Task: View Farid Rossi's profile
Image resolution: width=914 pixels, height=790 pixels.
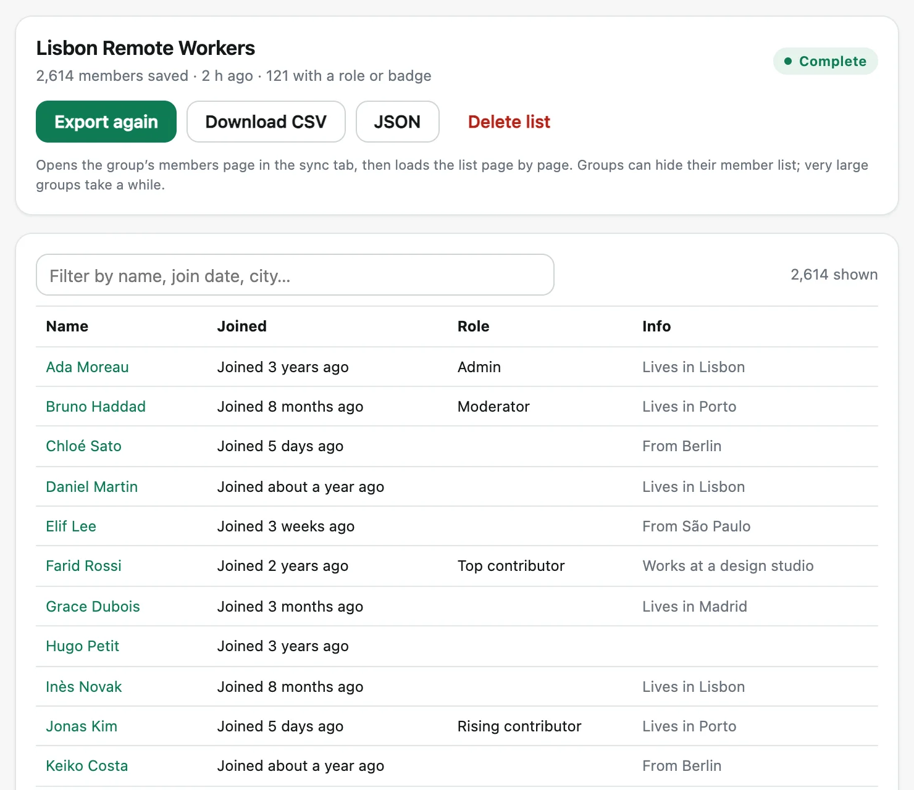Action: point(83,566)
